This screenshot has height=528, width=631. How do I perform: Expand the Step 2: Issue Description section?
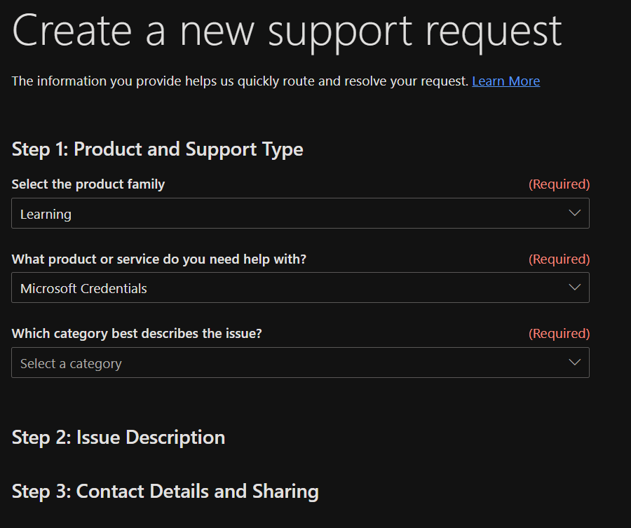click(118, 437)
